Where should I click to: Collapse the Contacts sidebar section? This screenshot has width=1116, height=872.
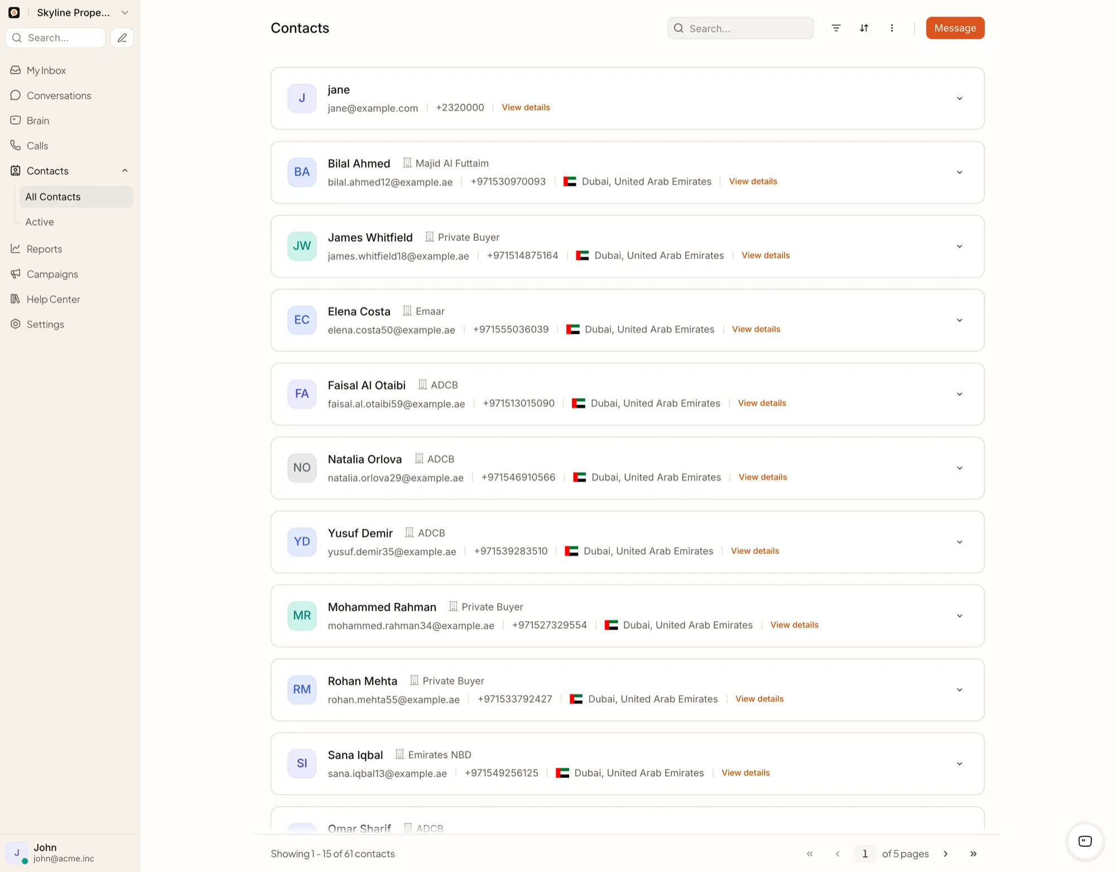click(125, 171)
